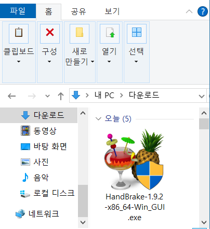Click the 네트워크 globe icon
This screenshot has height=229, width=210.
[x=20, y=214]
